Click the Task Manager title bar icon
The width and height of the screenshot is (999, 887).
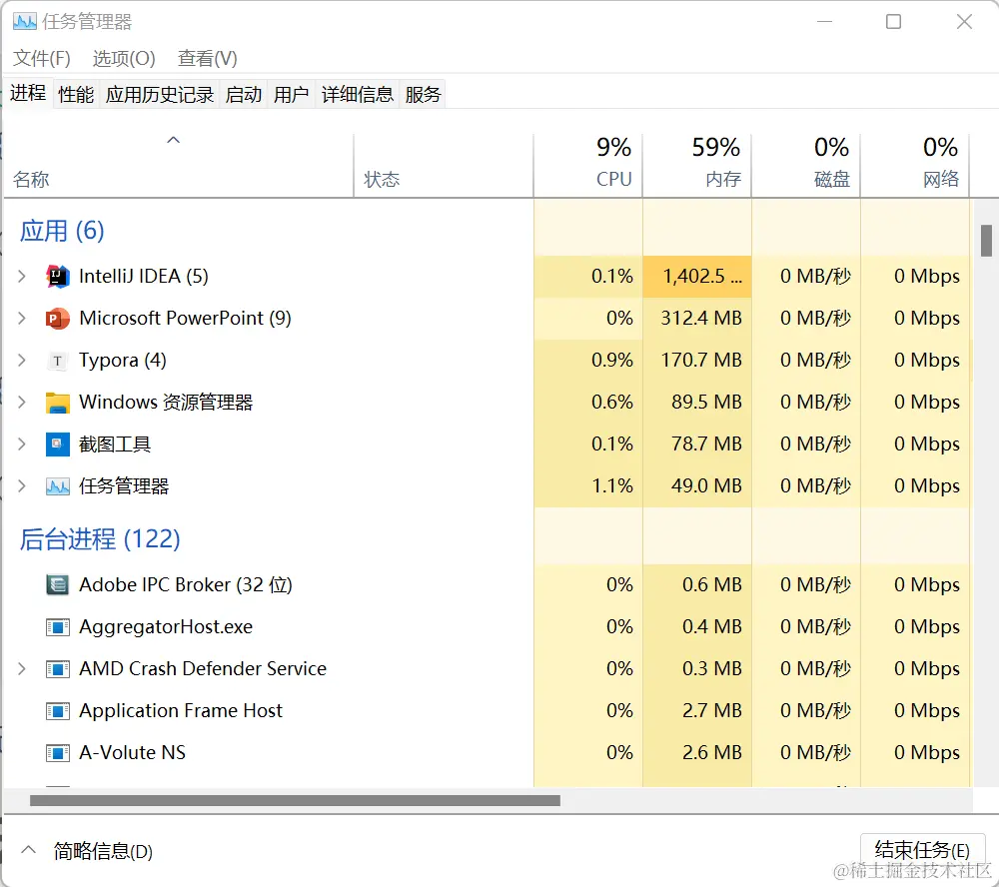[x=25, y=22]
